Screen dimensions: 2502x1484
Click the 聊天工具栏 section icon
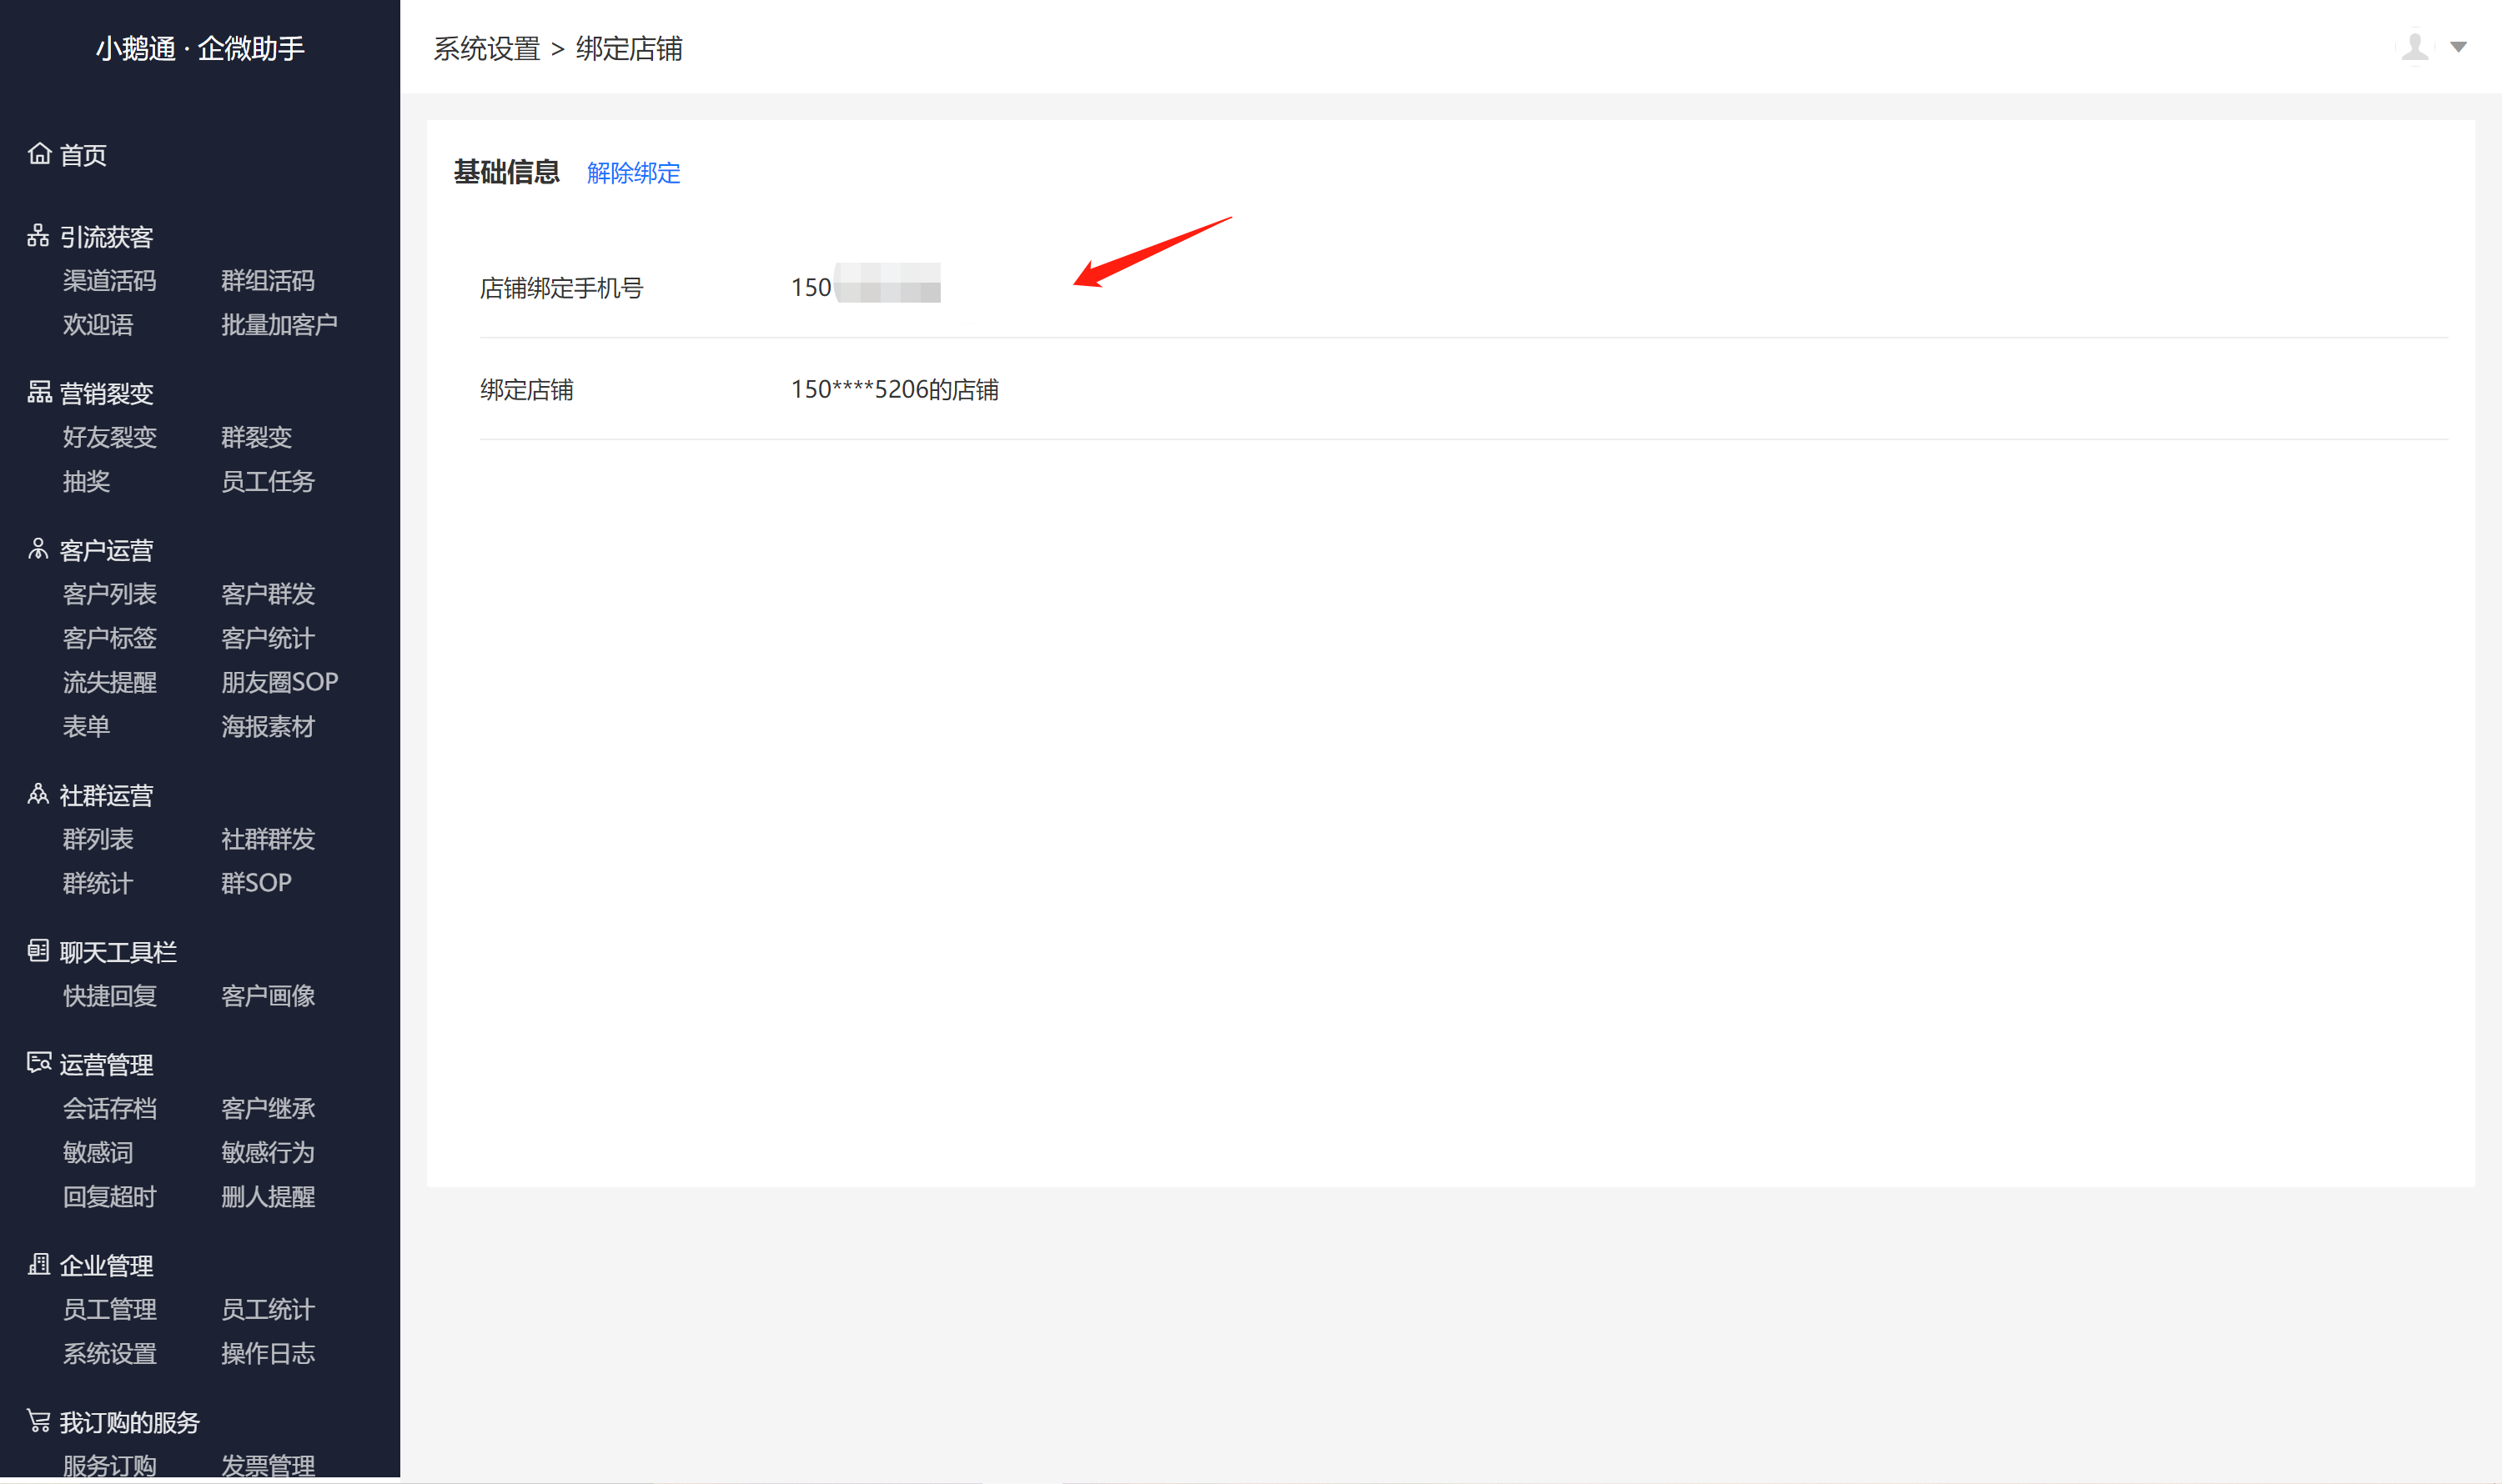(x=38, y=951)
